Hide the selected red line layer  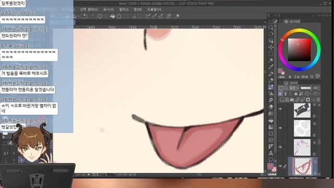tap(280, 166)
